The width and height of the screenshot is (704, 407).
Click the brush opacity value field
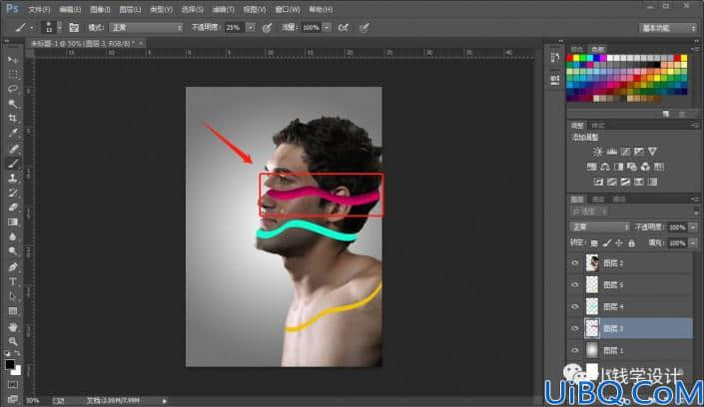tap(235, 28)
